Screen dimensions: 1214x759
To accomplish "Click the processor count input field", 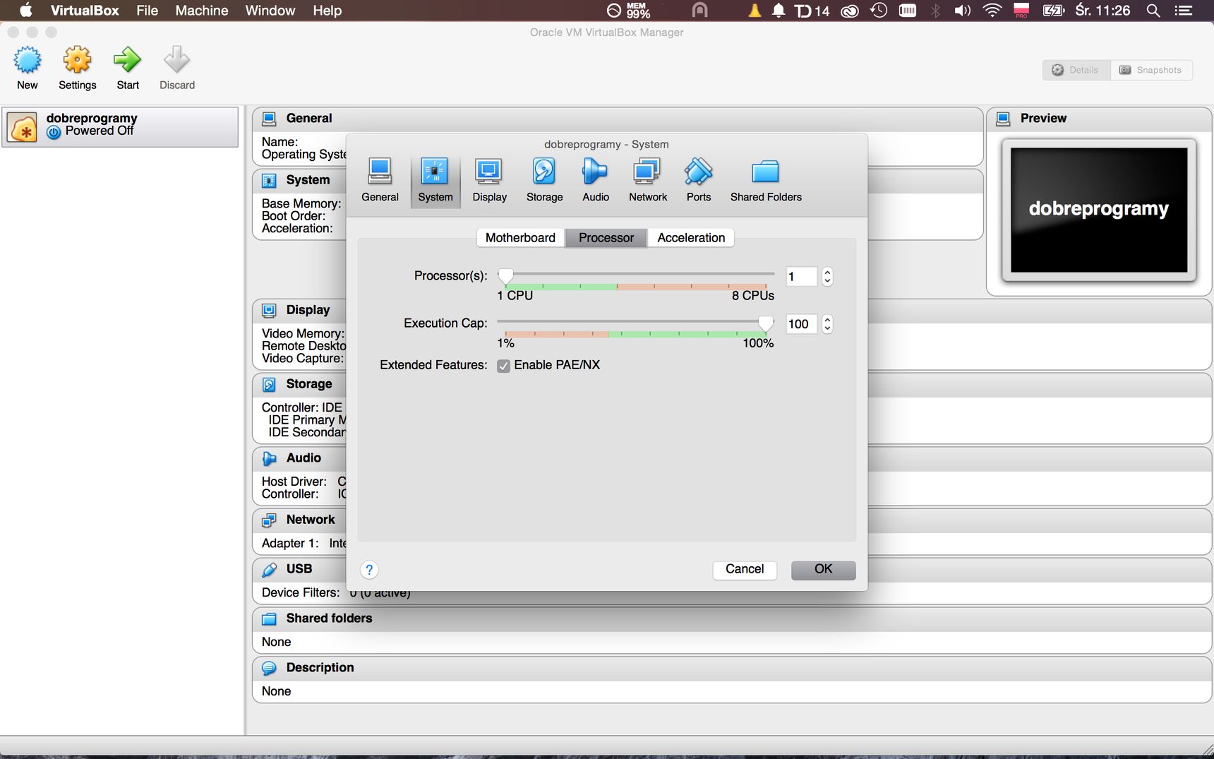I will point(802,277).
